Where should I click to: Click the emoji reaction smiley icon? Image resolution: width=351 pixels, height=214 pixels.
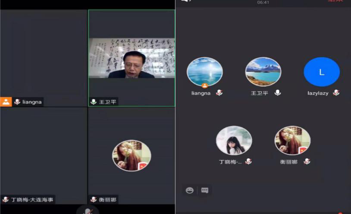[189, 190]
